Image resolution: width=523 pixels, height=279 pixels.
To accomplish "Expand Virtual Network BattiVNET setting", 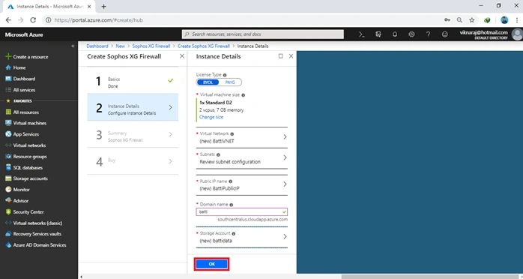I will 242,137.
